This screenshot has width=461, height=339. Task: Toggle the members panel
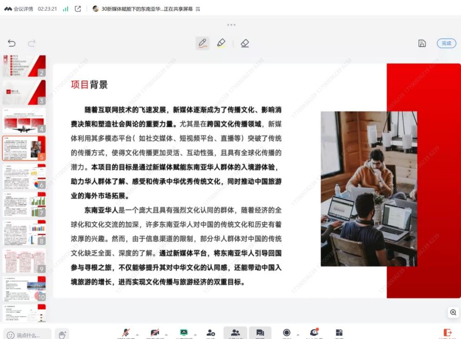tap(235, 333)
